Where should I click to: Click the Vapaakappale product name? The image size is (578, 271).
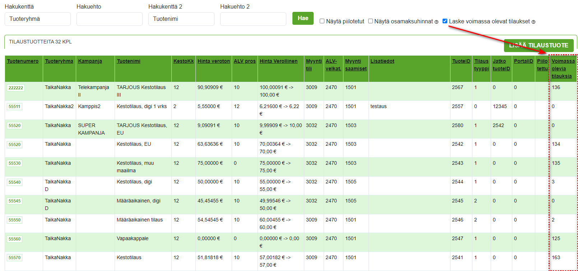[133, 238]
